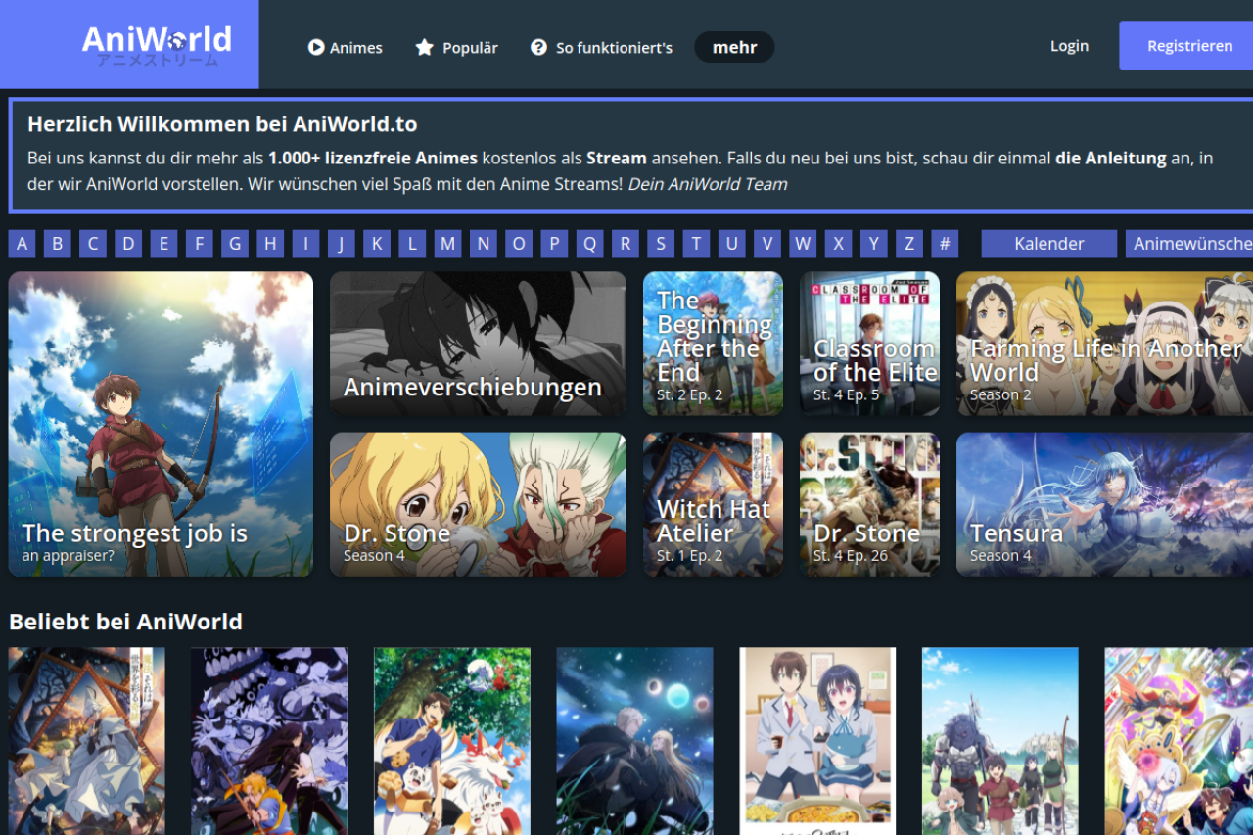Filter animes by letter M
Image resolution: width=1253 pixels, height=835 pixels.
click(448, 244)
